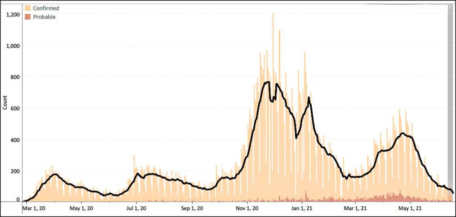Select the Jan 1, 21 date label
This screenshot has height=217, width=456.
[302, 208]
